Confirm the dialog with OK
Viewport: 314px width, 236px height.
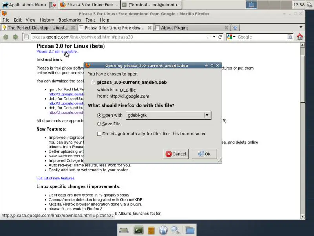click(x=204, y=154)
